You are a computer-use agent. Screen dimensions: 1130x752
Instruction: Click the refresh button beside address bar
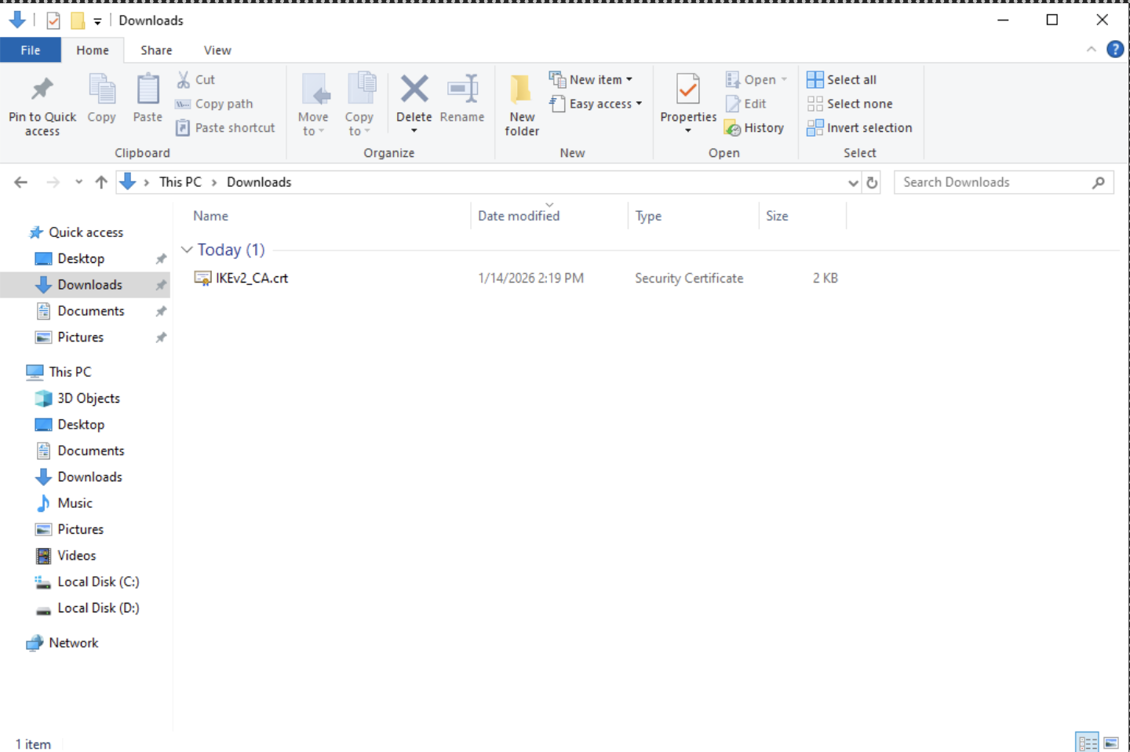click(x=872, y=183)
